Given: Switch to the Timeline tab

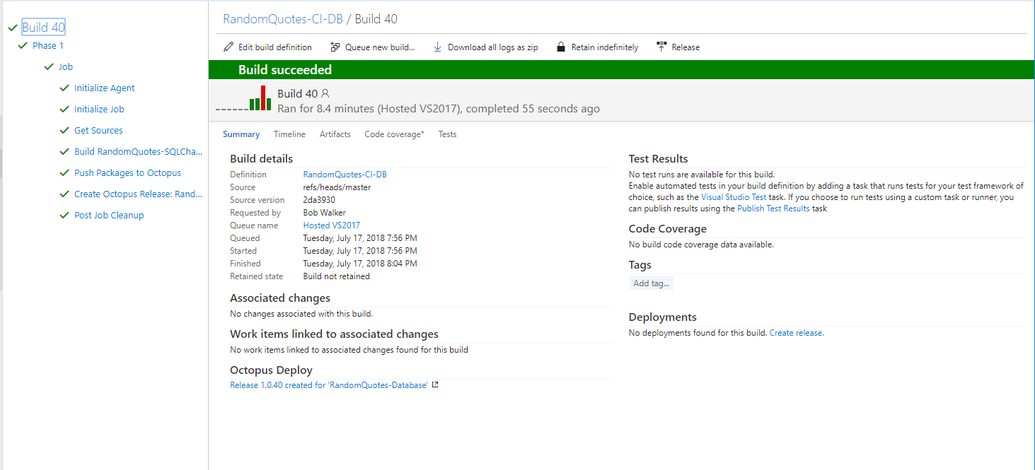Looking at the screenshot, I should pyautogui.click(x=289, y=134).
